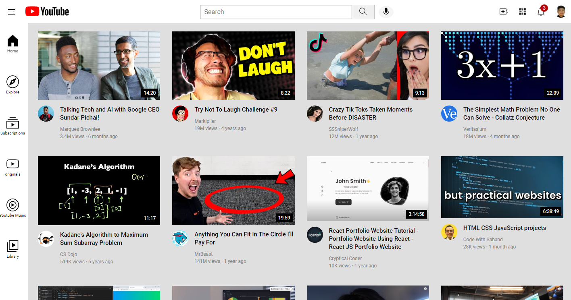Open Code With Sahand channel name link

[x=483, y=240]
